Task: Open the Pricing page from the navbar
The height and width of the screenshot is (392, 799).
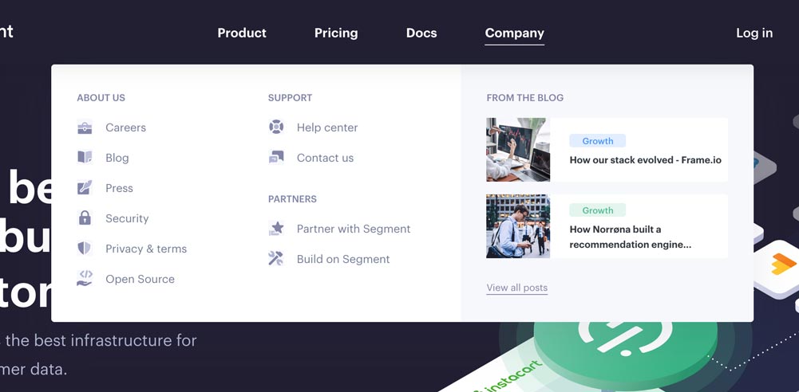Action: point(336,33)
